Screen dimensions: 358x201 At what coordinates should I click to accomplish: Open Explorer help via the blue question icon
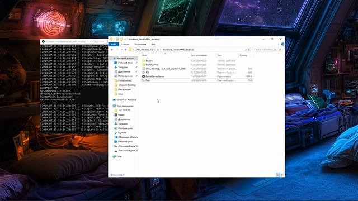coord(282,44)
